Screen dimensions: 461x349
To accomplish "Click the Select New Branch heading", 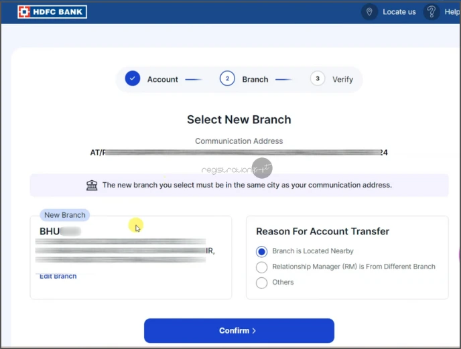I will coord(239,120).
